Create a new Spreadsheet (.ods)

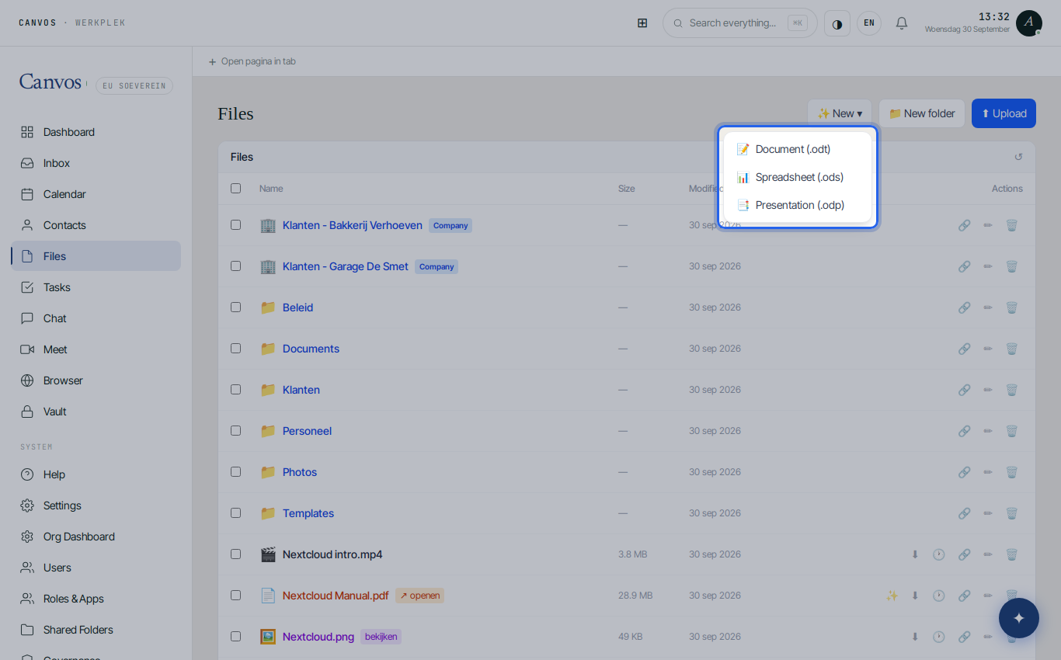tap(798, 177)
